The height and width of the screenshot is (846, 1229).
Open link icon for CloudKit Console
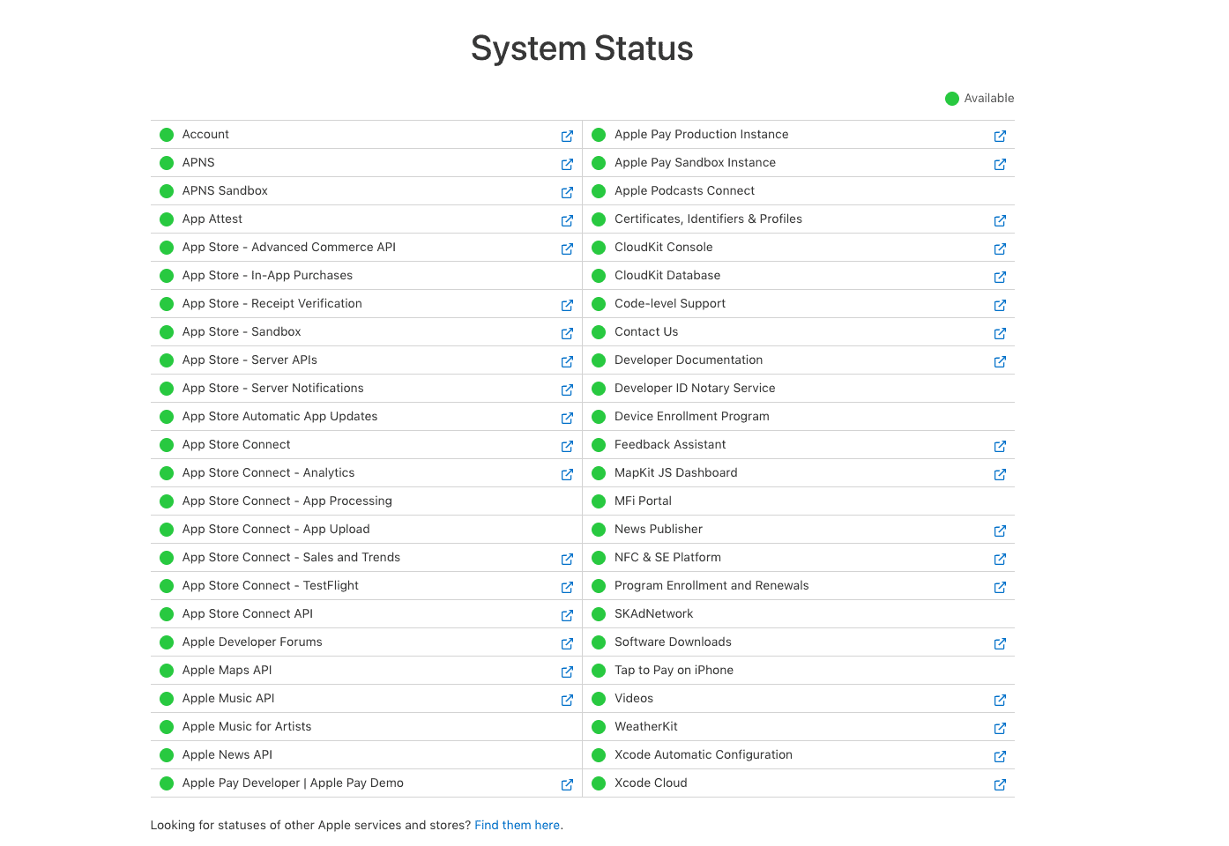click(1000, 249)
